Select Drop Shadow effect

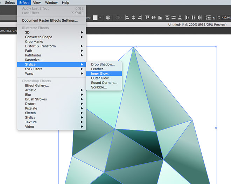pyautogui.click(x=103, y=64)
